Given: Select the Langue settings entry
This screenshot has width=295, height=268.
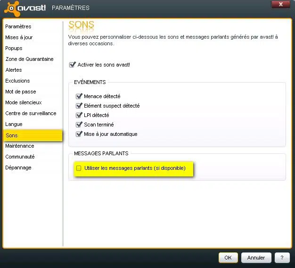Looking at the screenshot, I should point(14,124).
